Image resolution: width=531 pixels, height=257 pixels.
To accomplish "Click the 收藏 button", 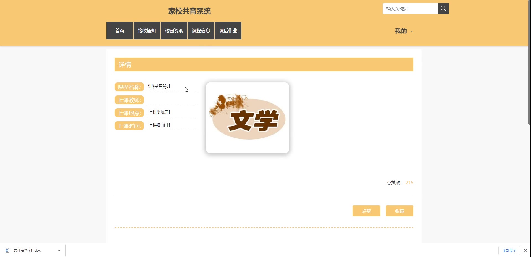I will [x=400, y=211].
